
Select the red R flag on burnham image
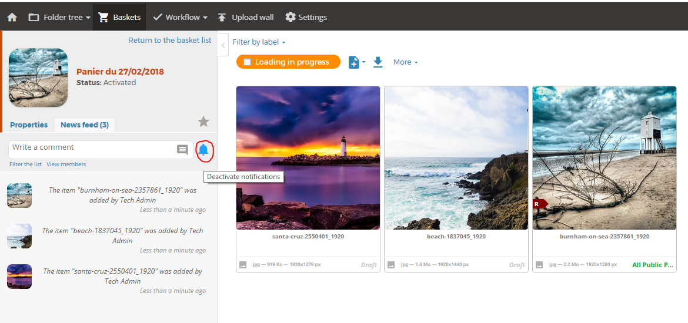click(x=540, y=204)
